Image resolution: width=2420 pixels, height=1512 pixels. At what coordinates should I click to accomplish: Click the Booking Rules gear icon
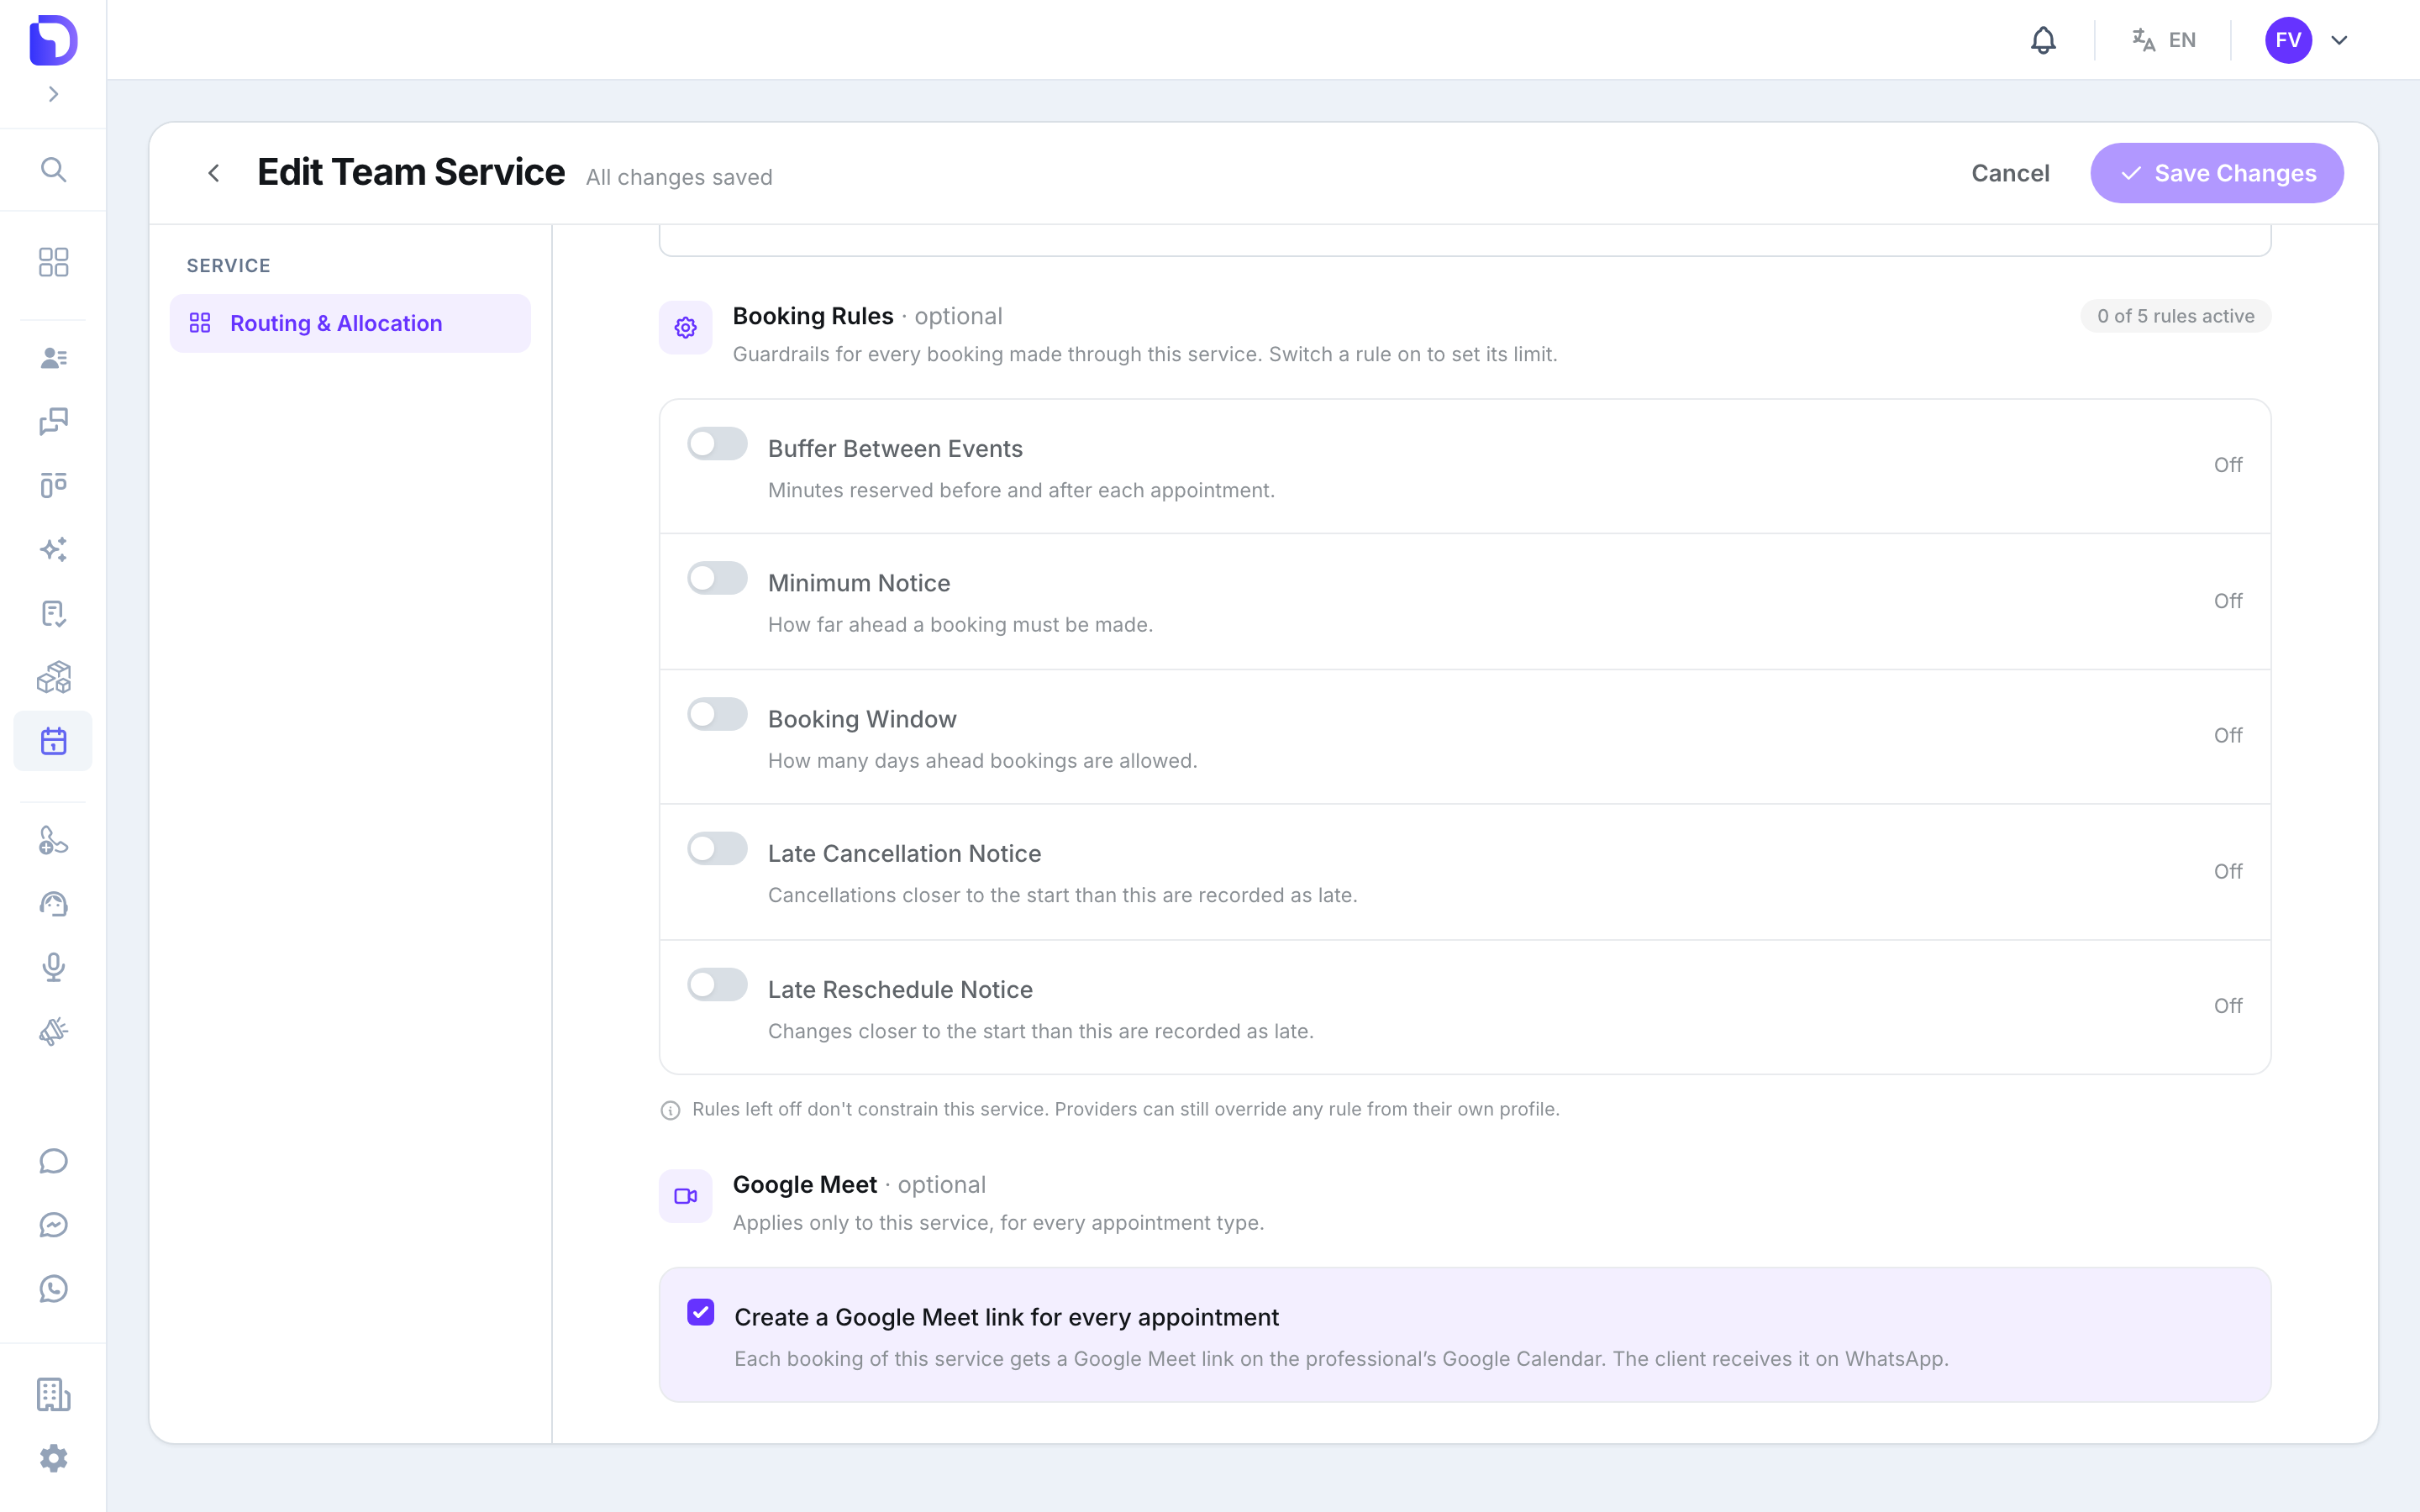[x=685, y=328]
